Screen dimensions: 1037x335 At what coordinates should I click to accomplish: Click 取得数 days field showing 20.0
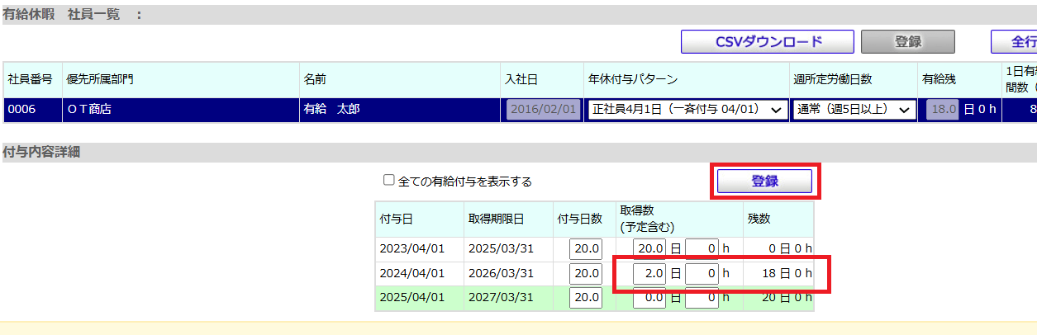click(649, 249)
